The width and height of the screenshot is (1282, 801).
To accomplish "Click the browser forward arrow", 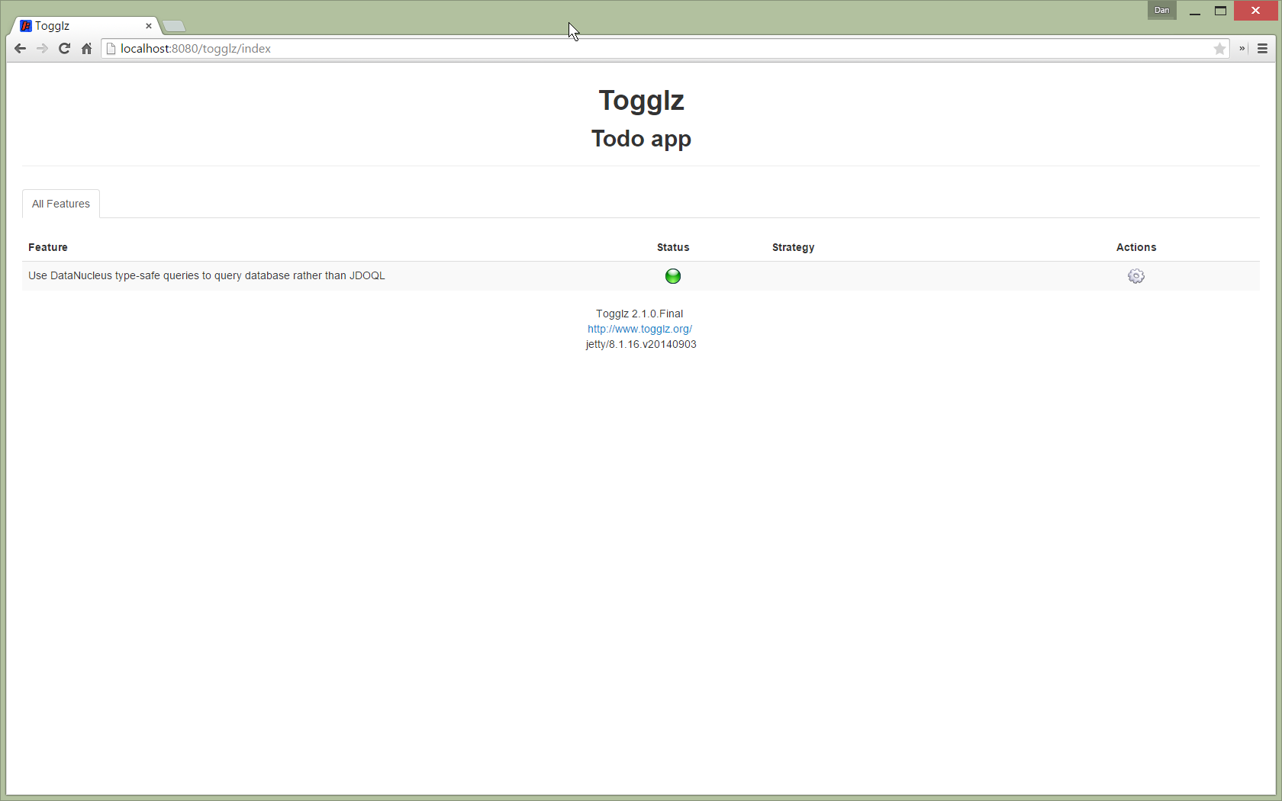I will tap(42, 49).
